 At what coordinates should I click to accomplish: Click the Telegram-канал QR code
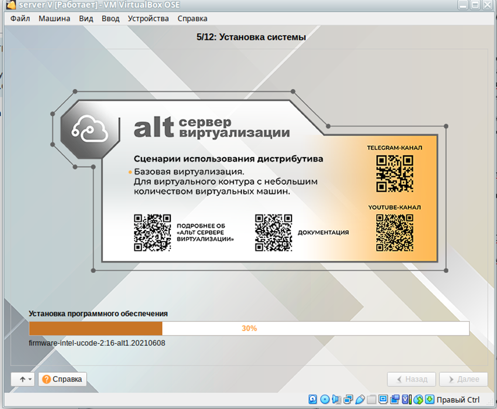(395, 173)
